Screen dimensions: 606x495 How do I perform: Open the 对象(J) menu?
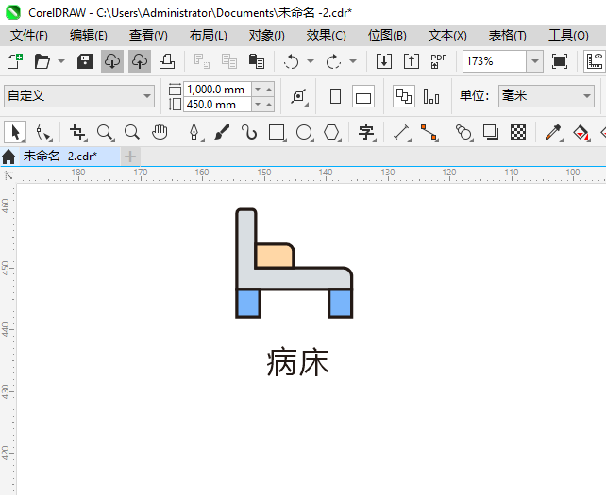[267, 36]
